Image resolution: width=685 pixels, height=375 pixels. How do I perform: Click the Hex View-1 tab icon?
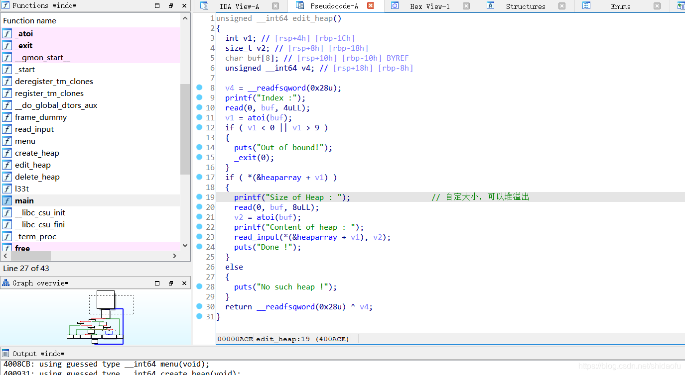[x=395, y=6]
